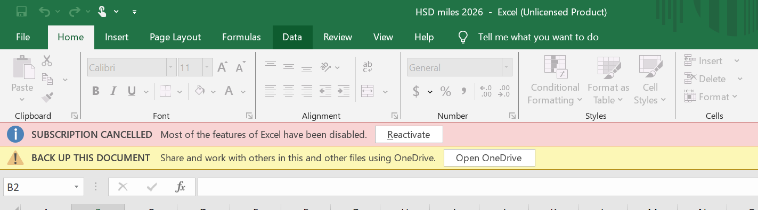Open the View tab
758x210 pixels.
coord(384,37)
